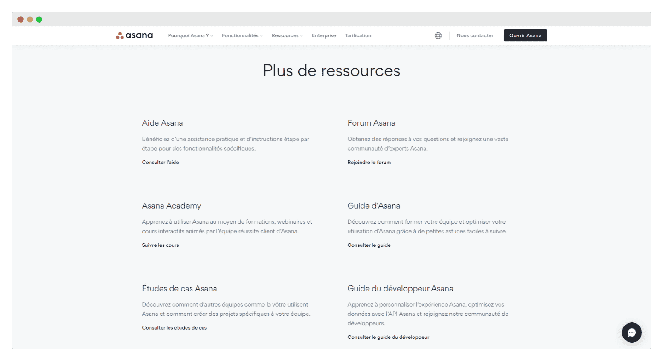Image resolution: width=663 pixels, height=361 pixels.
Task: Click 'Découvrez comment former votre équipe' description
Action: tap(427, 227)
